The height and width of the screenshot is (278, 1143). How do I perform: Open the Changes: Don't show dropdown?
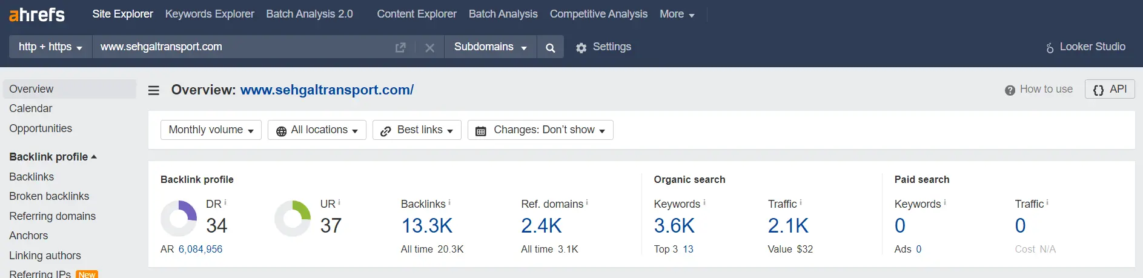pyautogui.click(x=540, y=130)
